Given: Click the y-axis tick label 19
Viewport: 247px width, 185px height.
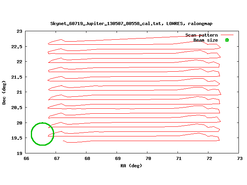Looking at the screenshot, I should coord(20,153).
